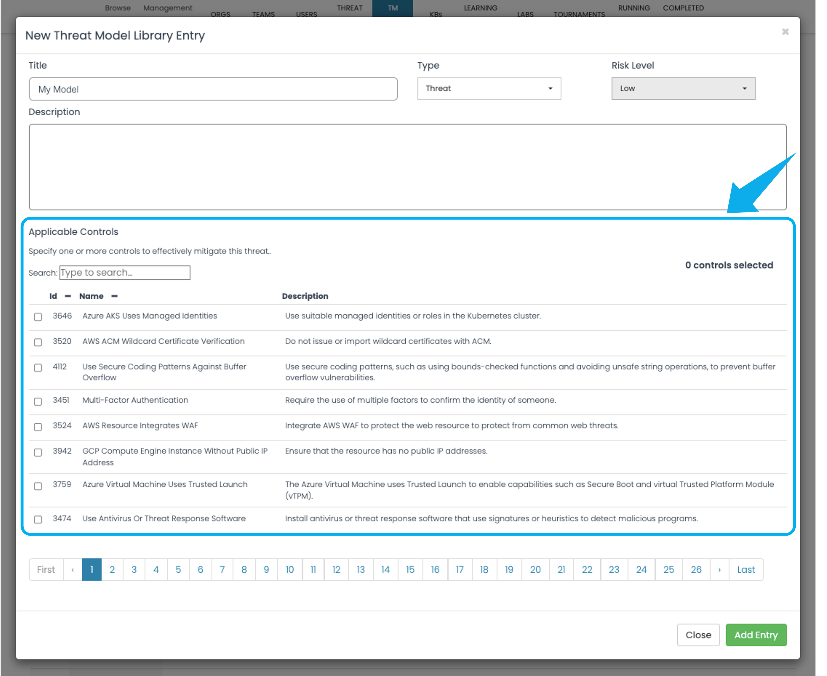Jump to page 26 of controls
Viewport: 827px width, 676px height.
pos(696,570)
